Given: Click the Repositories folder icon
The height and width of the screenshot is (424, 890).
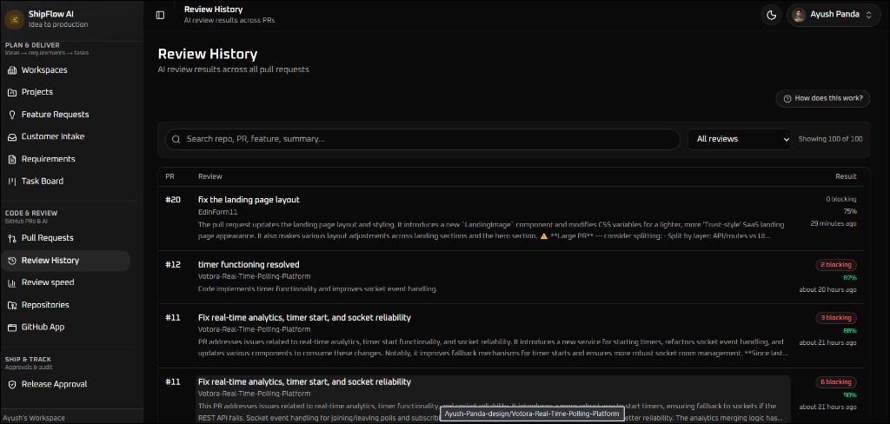Looking at the screenshot, I should [x=12, y=305].
